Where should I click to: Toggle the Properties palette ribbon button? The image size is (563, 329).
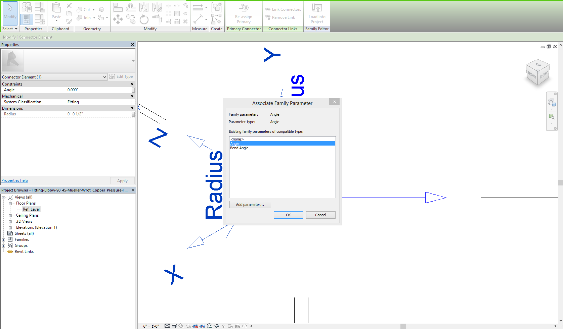click(x=27, y=19)
